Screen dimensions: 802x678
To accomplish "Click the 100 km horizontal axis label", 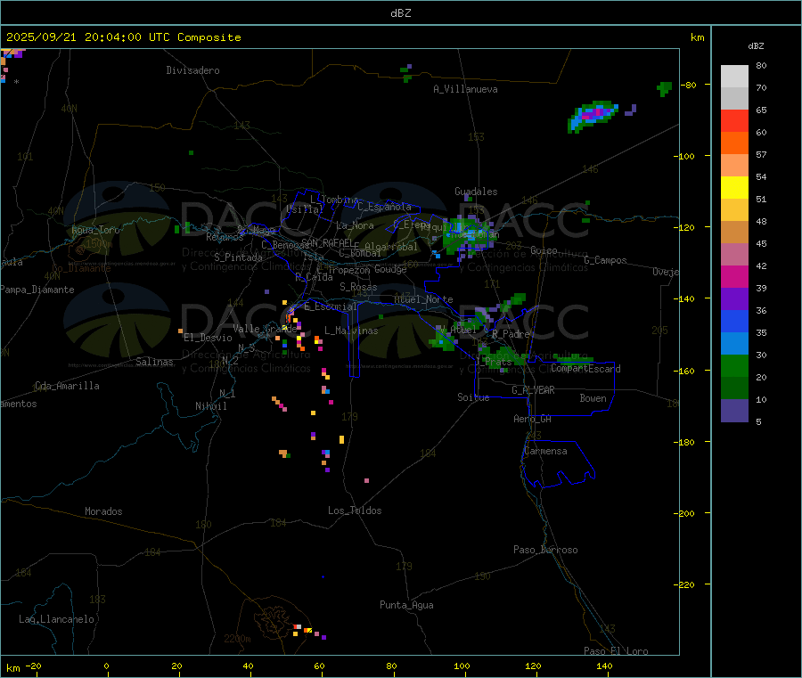I will (462, 666).
